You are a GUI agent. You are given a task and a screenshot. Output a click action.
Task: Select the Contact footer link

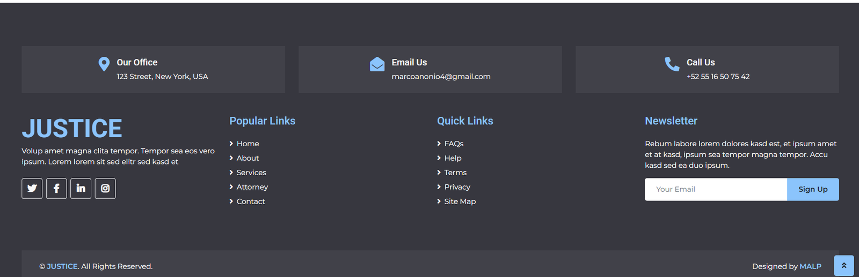251,201
